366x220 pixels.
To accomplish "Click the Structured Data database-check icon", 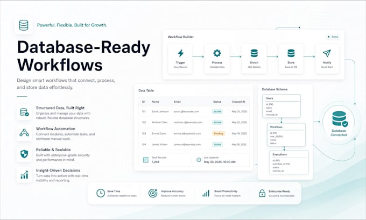I will [24, 112].
